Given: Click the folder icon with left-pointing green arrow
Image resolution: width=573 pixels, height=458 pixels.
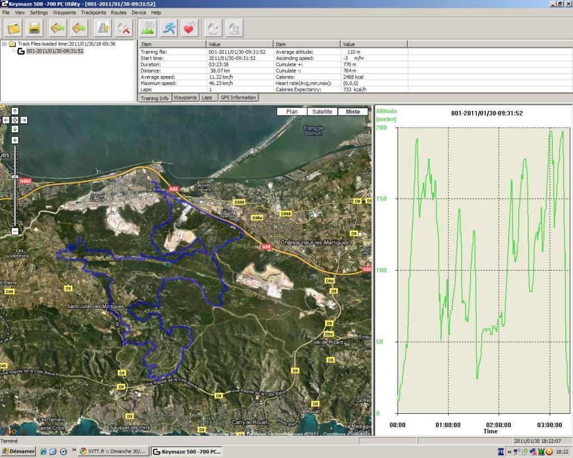Looking at the screenshot, I should tap(58, 28).
